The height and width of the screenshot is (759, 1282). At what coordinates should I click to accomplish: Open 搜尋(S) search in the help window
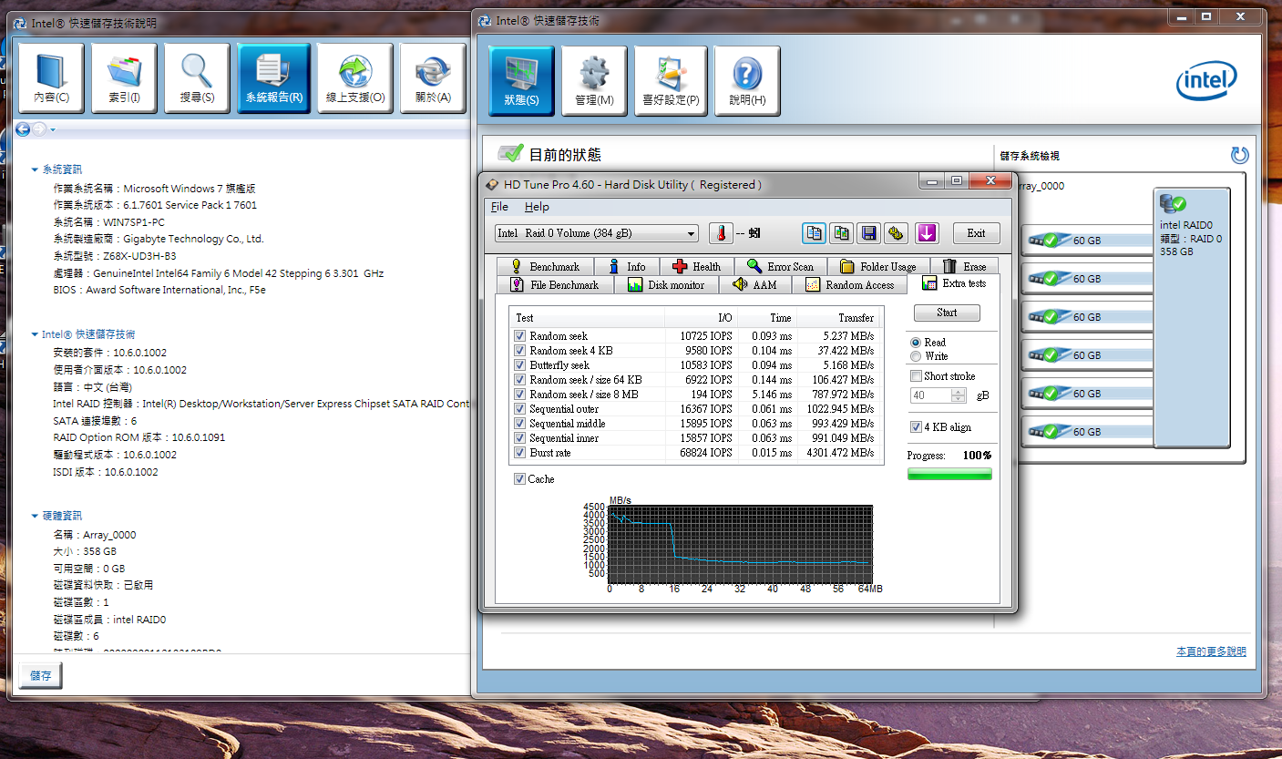(197, 78)
